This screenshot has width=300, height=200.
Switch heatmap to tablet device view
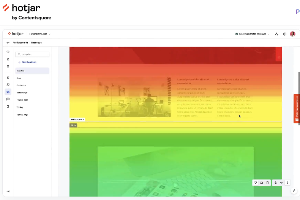(x=261, y=183)
